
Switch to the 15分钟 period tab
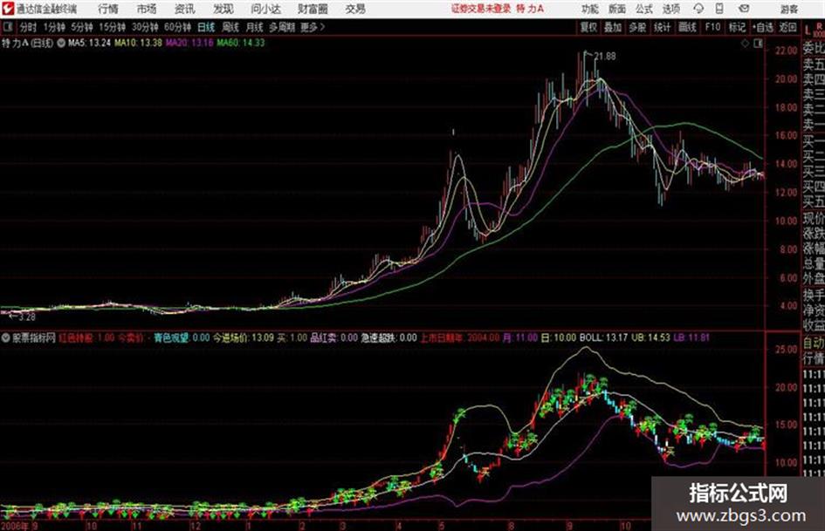(113, 27)
